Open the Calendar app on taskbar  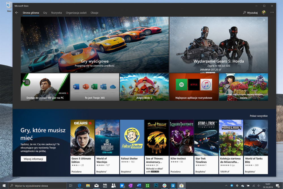coord(105,186)
